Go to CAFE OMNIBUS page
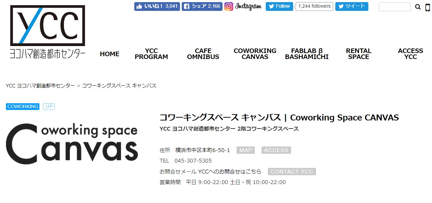The height and width of the screenshot is (203, 432). [x=203, y=54]
